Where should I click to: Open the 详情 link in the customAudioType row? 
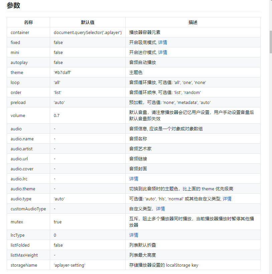[160, 209]
